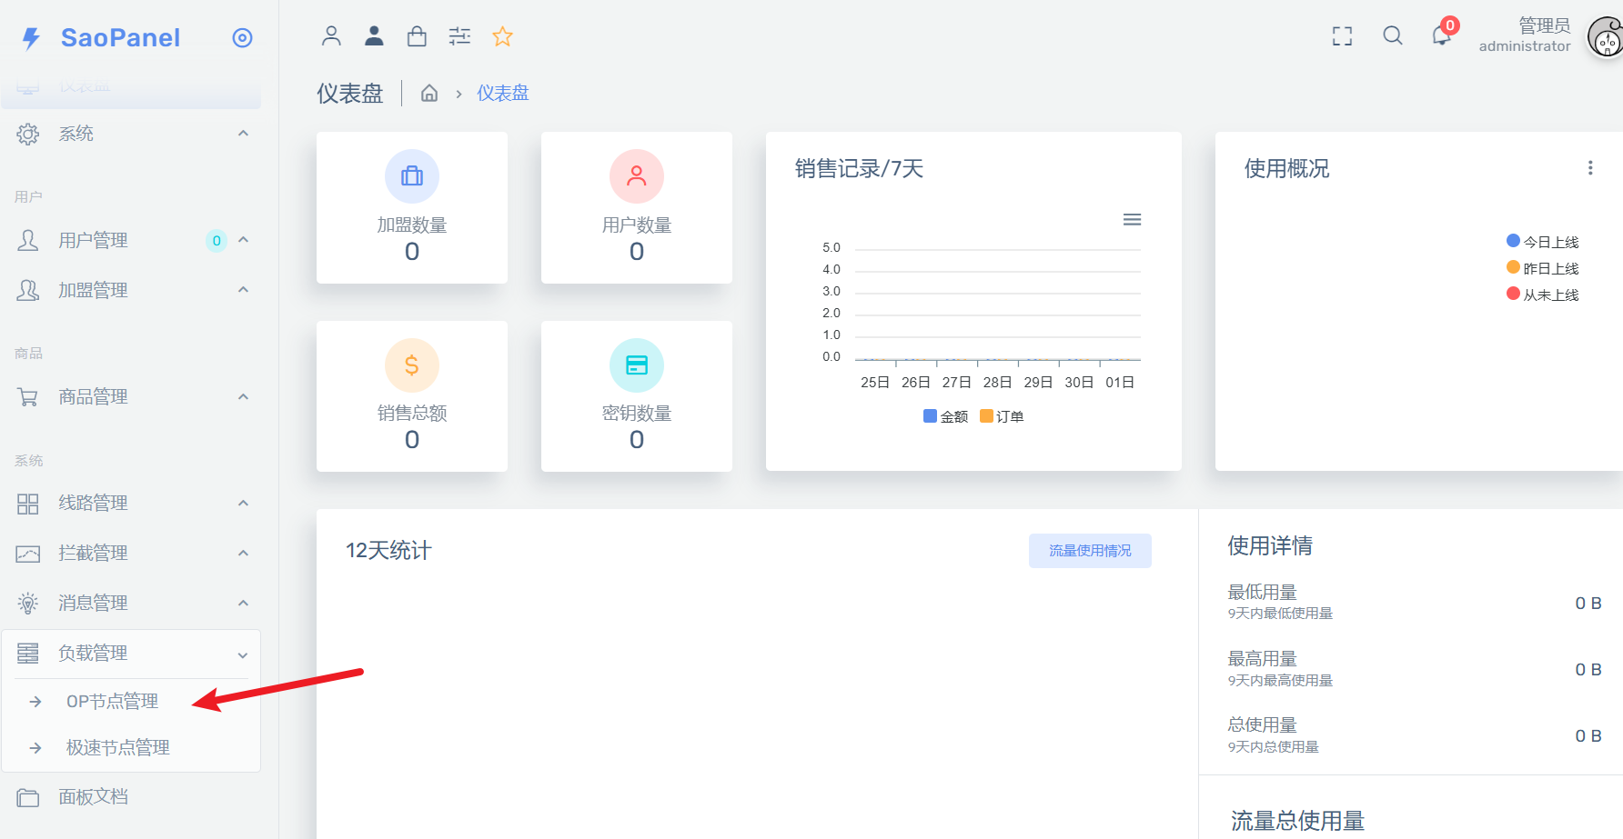Screen dimensions: 1623x839
Task: Toggle sidebar pin next to SaoPanel logo
Action: click(x=242, y=37)
